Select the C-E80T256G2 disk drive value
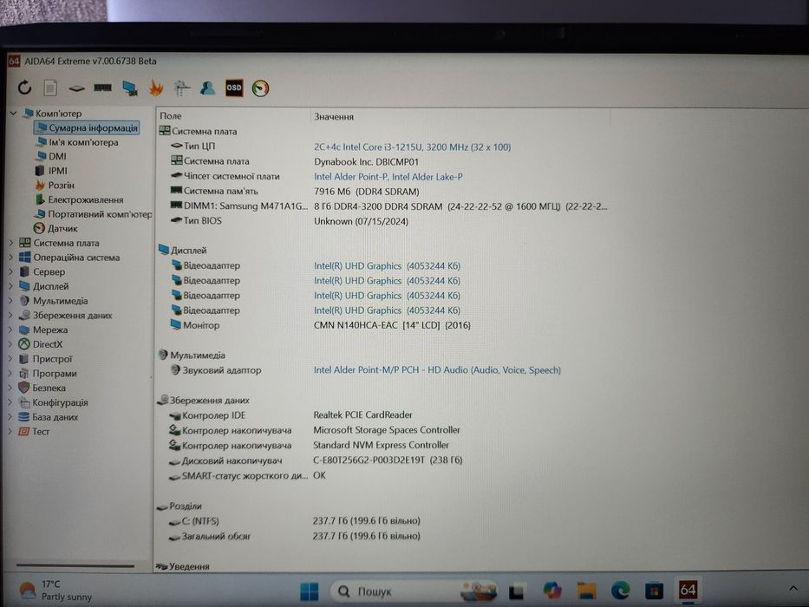Image resolution: width=809 pixels, height=607 pixels. click(388, 460)
